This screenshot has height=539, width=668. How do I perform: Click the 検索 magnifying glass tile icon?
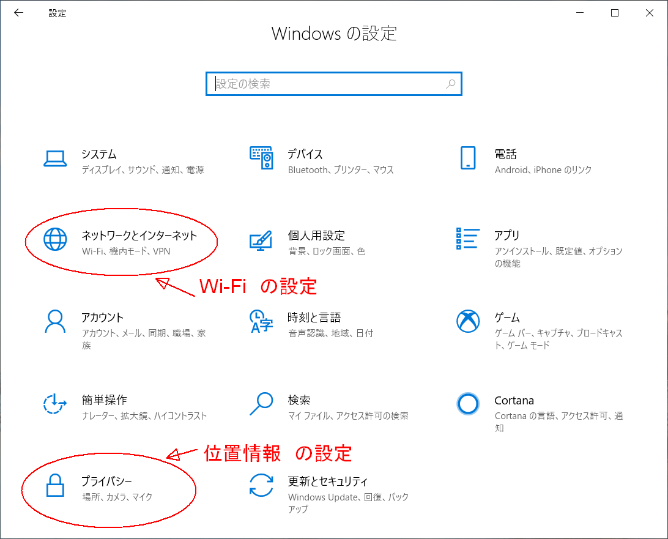(261, 404)
